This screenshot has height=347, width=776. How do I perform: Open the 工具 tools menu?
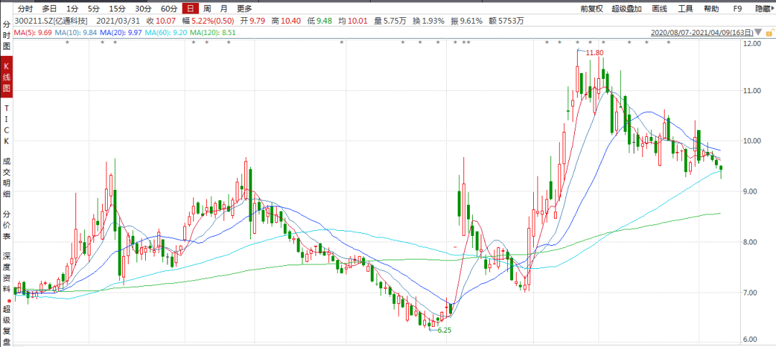point(685,9)
